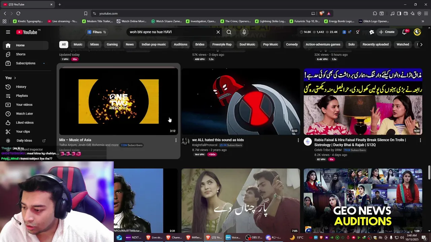Show hidden bookmarks with double chevron
Viewport: 431px width, 242px height.
pyautogui.click(x=423, y=21)
